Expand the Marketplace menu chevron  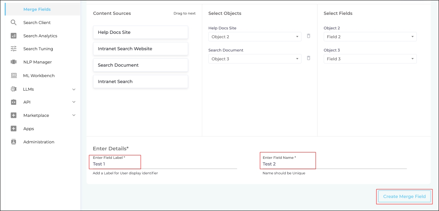point(74,115)
